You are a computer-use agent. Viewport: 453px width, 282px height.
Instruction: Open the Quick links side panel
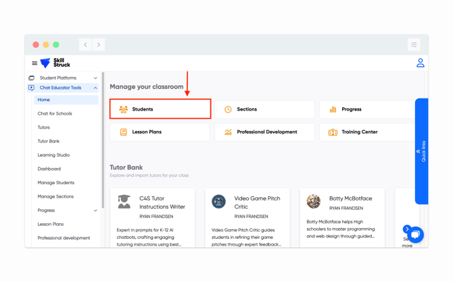pyautogui.click(x=421, y=151)
